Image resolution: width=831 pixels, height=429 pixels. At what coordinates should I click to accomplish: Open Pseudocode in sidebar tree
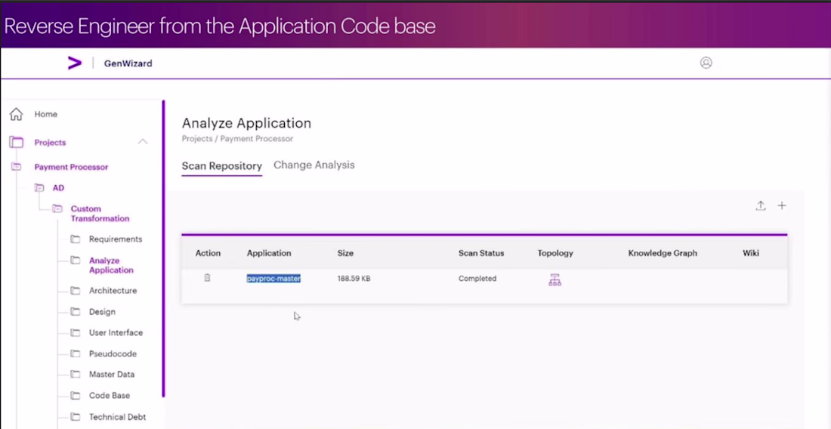click(x=113, y=353)
